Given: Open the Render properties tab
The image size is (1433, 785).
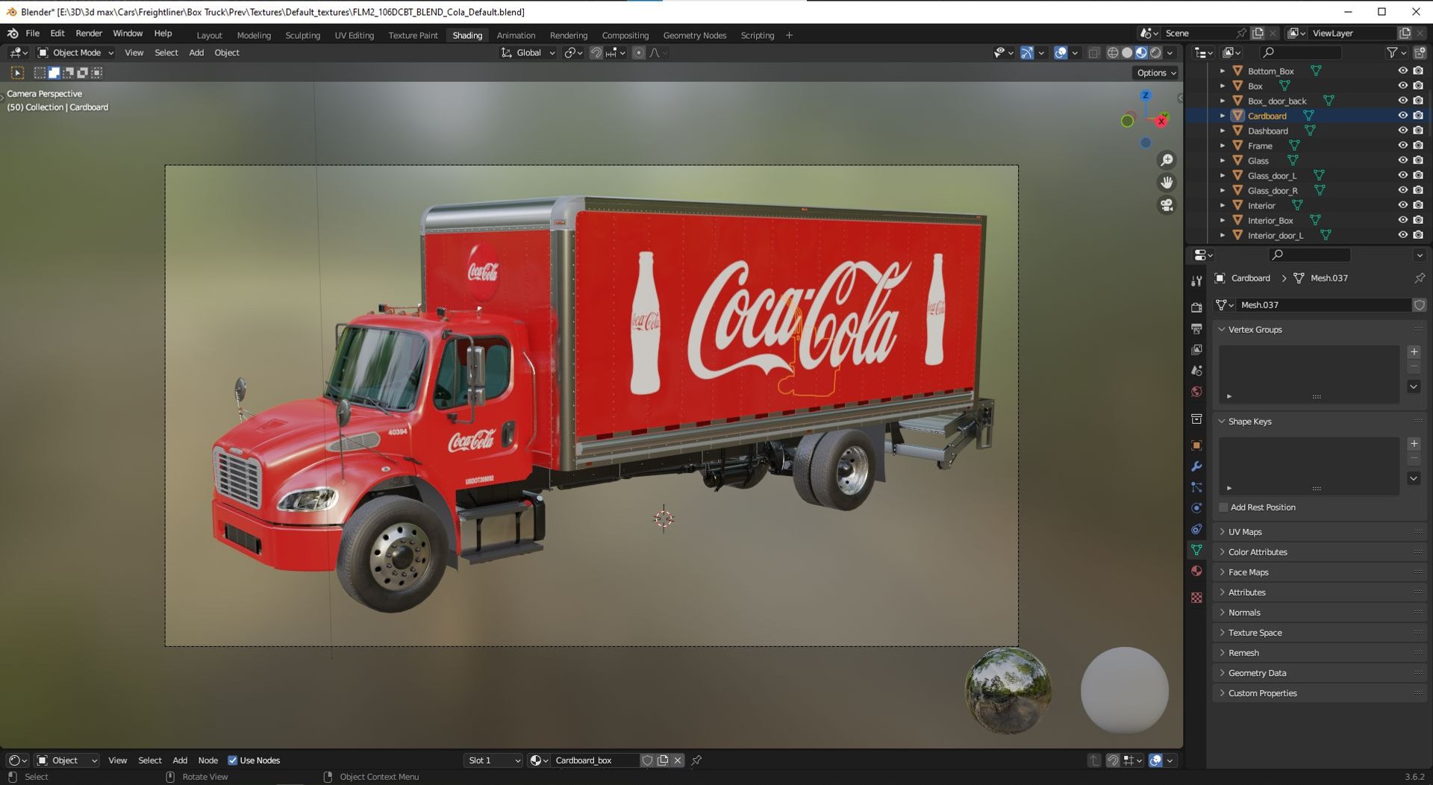Looking at the screenshot, I should click(1196, 307).
